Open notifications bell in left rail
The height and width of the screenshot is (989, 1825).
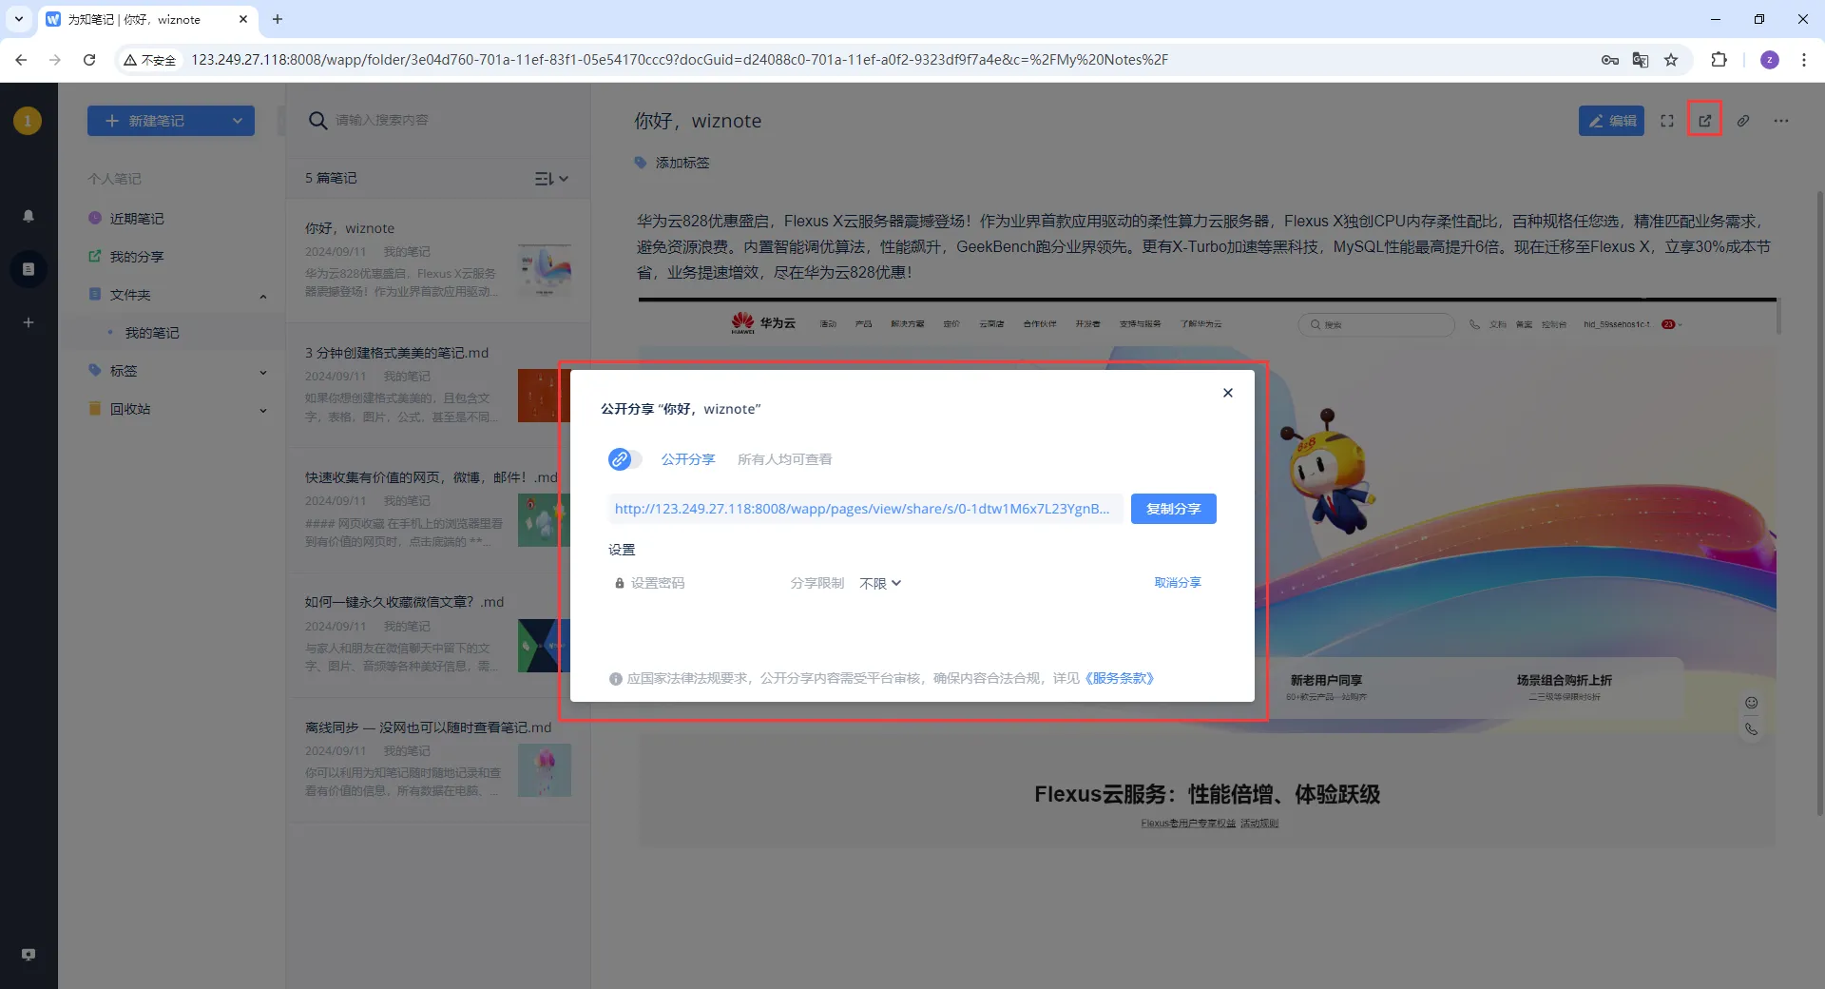pos(29,217)
